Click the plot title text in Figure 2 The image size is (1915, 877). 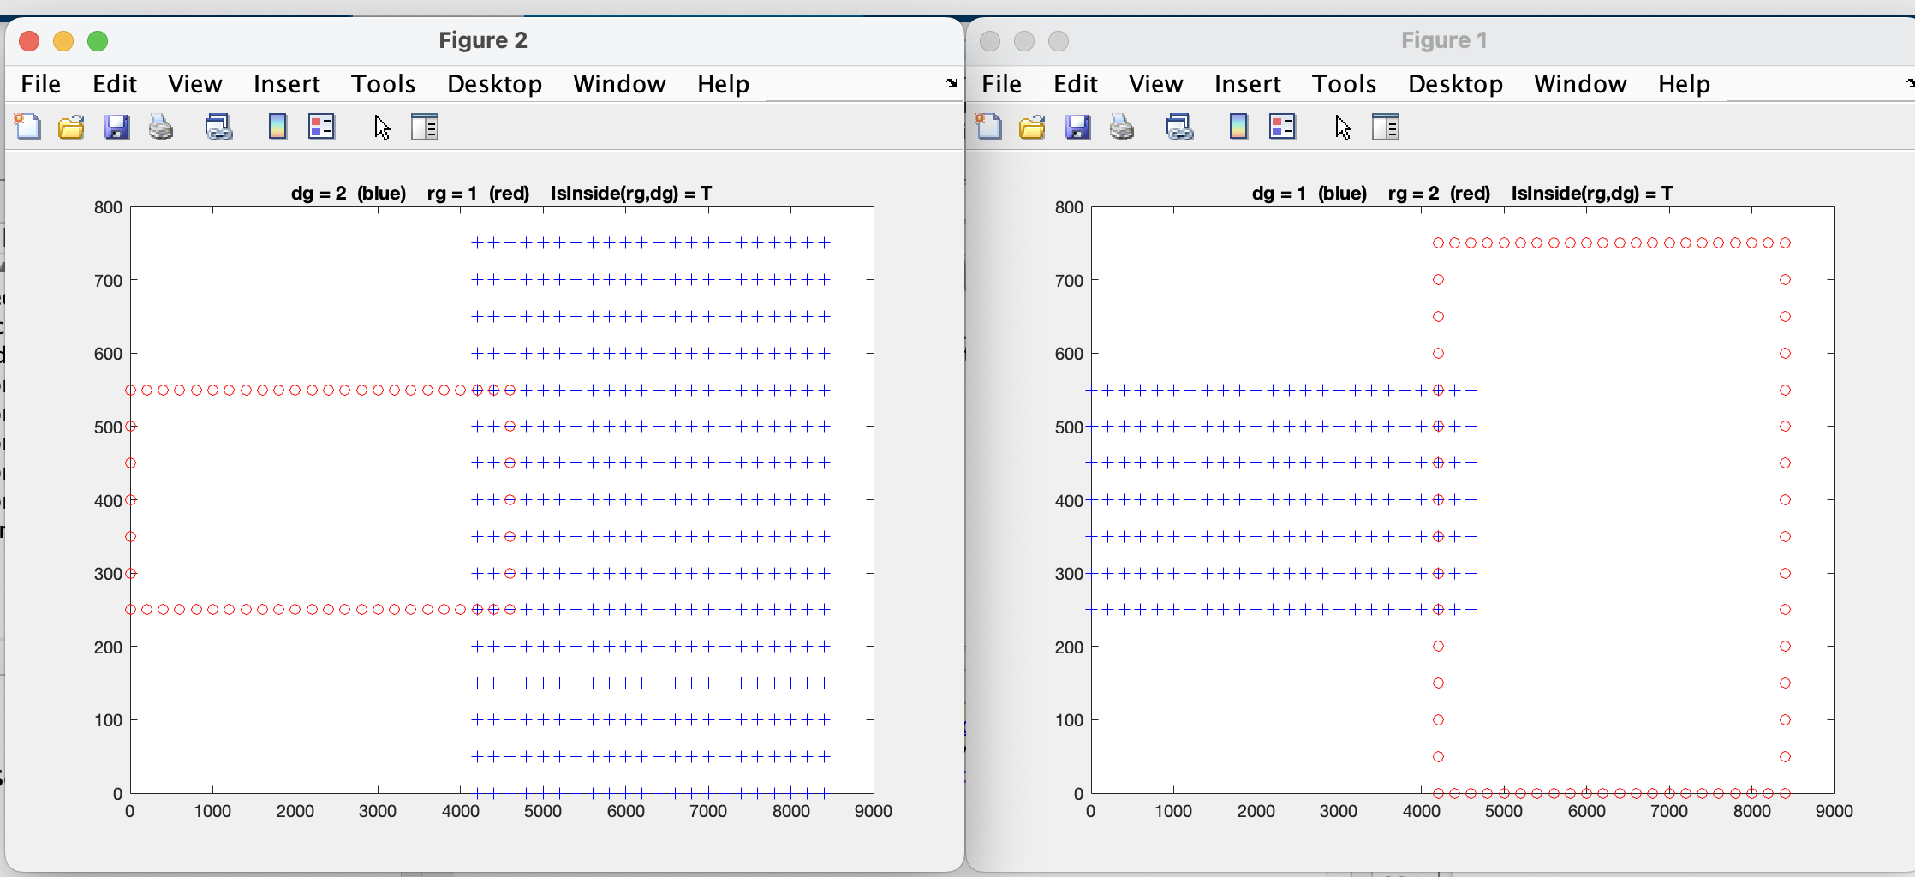point(501,193)
